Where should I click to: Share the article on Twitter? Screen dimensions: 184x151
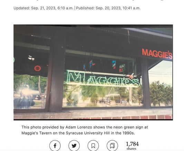pyautogui.click(x=74, y=145)
